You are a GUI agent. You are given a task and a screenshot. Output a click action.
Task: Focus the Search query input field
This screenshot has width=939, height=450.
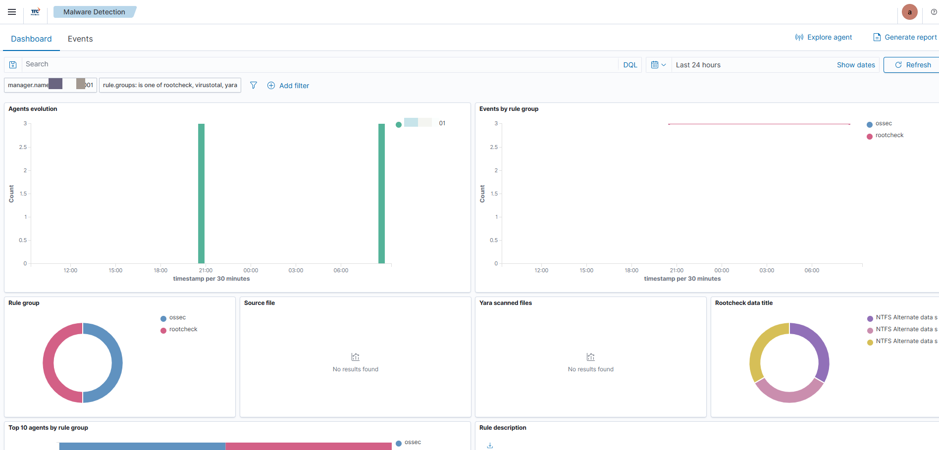pyautogui.click(x=317, y=64)
